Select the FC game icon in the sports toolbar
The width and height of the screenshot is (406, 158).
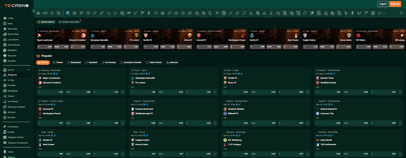[x=128, y=13]
